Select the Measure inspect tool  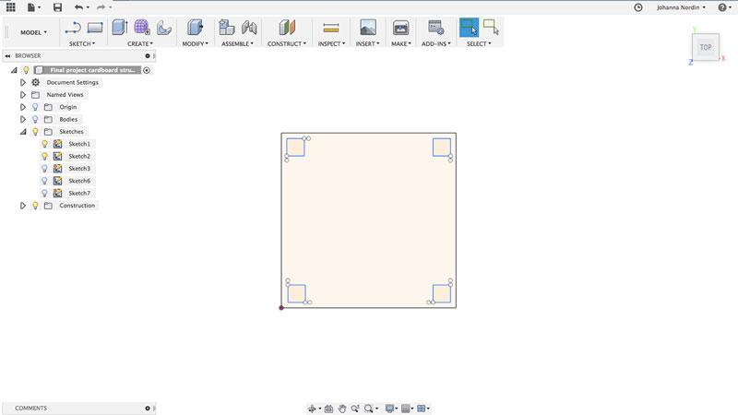pos(331,29)
